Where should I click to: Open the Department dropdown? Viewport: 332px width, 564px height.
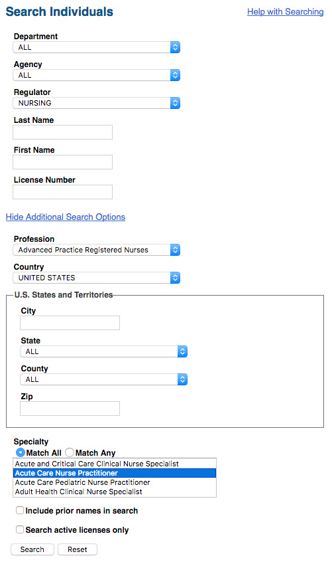click(x=96, y=47)
